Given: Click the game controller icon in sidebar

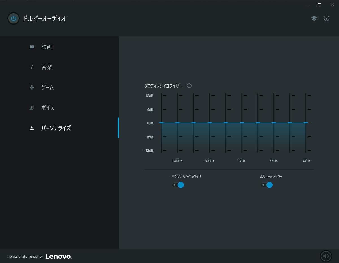Looking at the screenshot, I should [32, 87].
